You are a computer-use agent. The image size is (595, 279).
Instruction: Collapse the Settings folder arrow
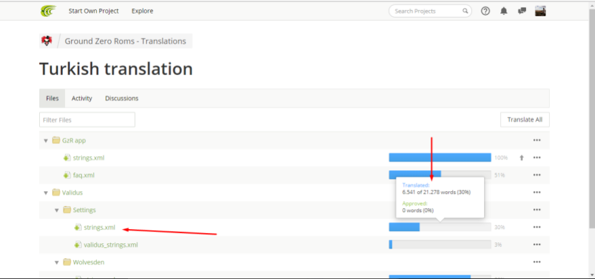click(x=57, y=211)
